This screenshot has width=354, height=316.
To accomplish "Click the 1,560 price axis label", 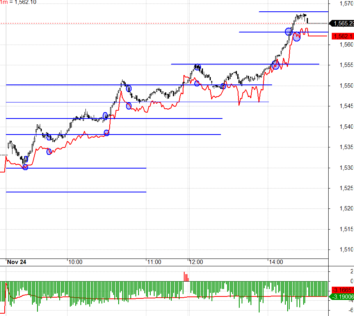I will tap(347, 45).
